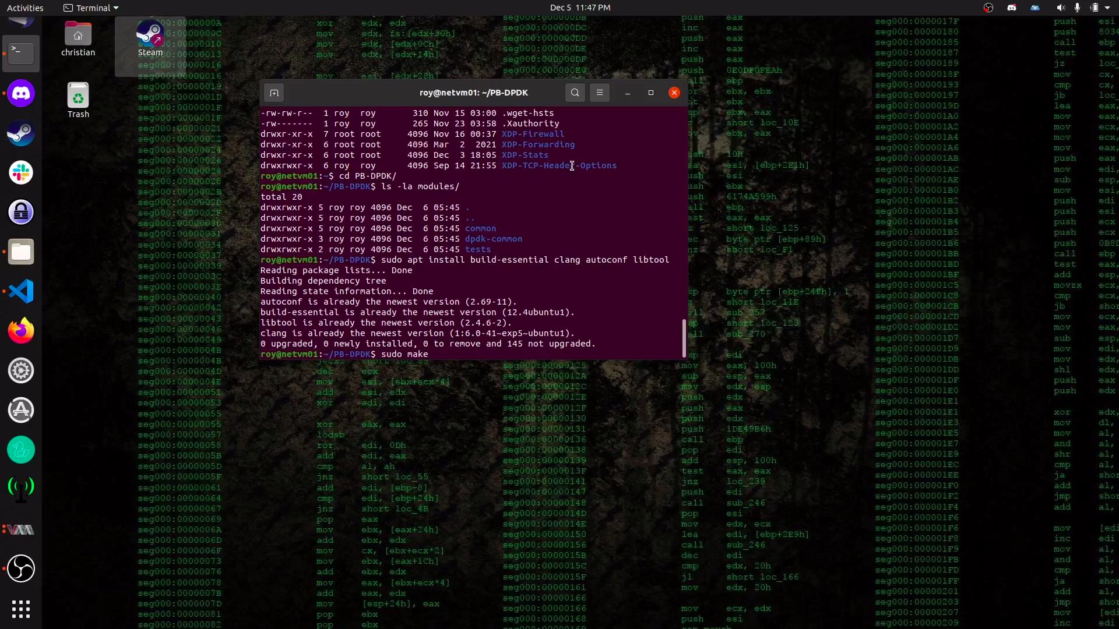Open Steam from the dock
This screenshot has width=1119, height=629.
(x=21, y=133)
